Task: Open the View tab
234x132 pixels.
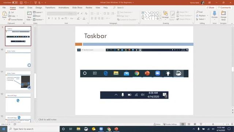Action: [x=98, y=7]
